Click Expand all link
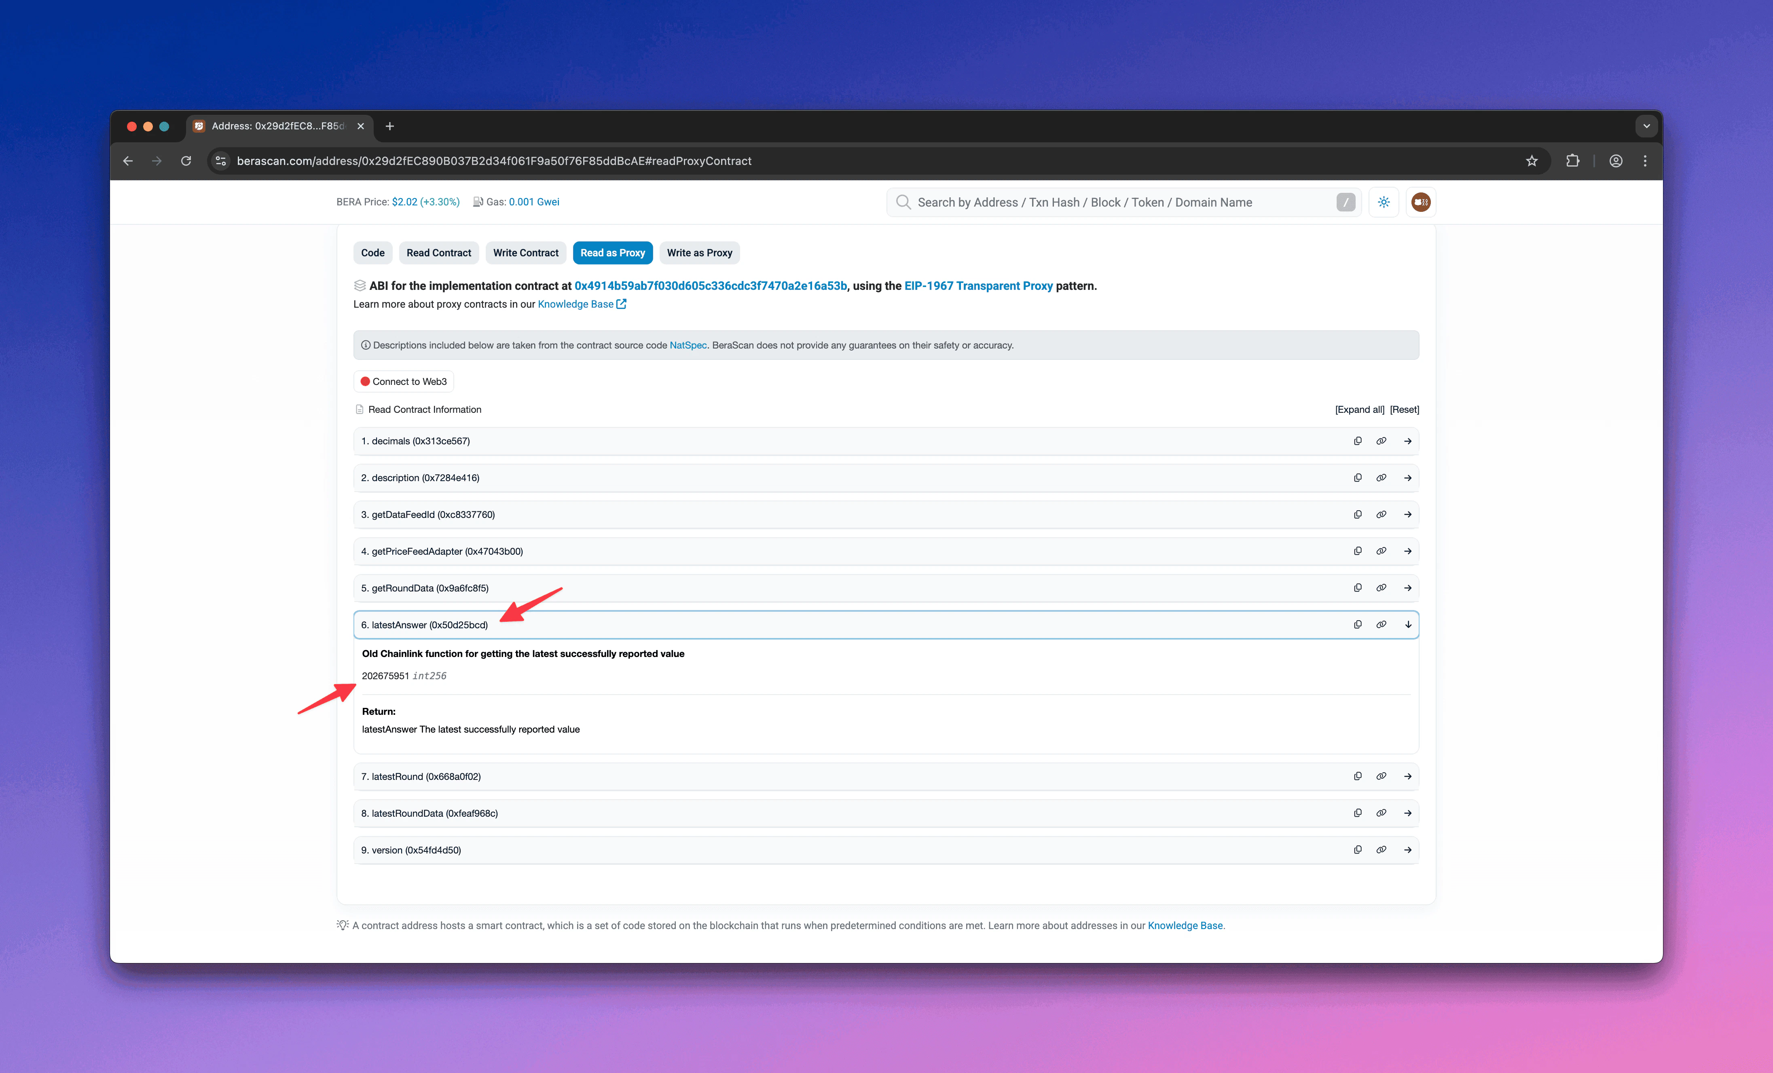 pyautogui.click(x=1358, y=409)
